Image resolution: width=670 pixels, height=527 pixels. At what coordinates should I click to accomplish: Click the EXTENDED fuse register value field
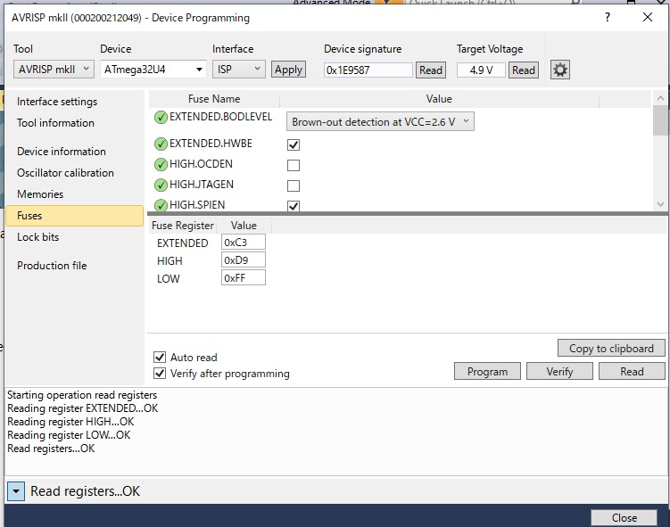[244, 243]
